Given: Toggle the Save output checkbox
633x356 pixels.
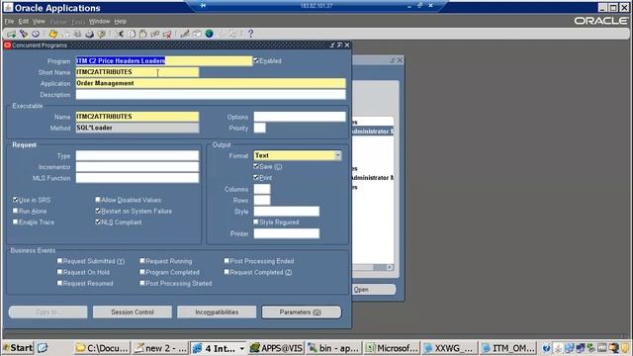Looking at the screenshot, I should (256, 166).
